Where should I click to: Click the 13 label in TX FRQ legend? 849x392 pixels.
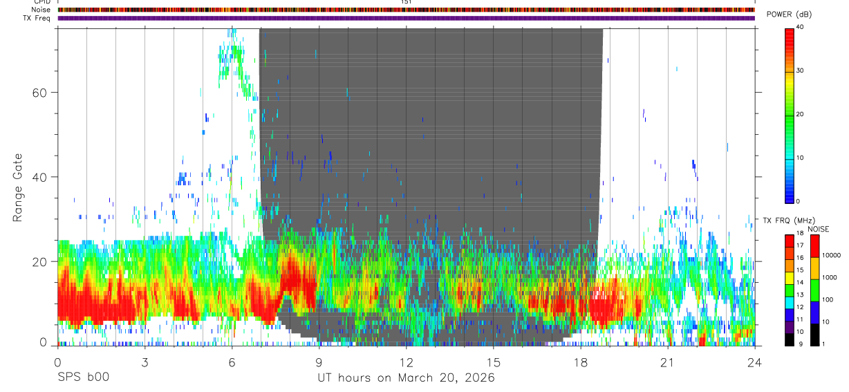pyautogui.click(x=800, y=295)
